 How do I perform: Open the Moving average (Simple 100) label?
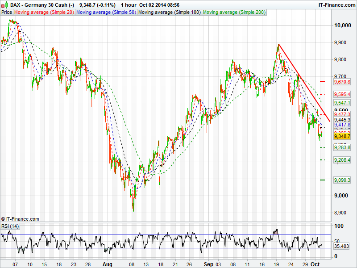tap(169, 13)
